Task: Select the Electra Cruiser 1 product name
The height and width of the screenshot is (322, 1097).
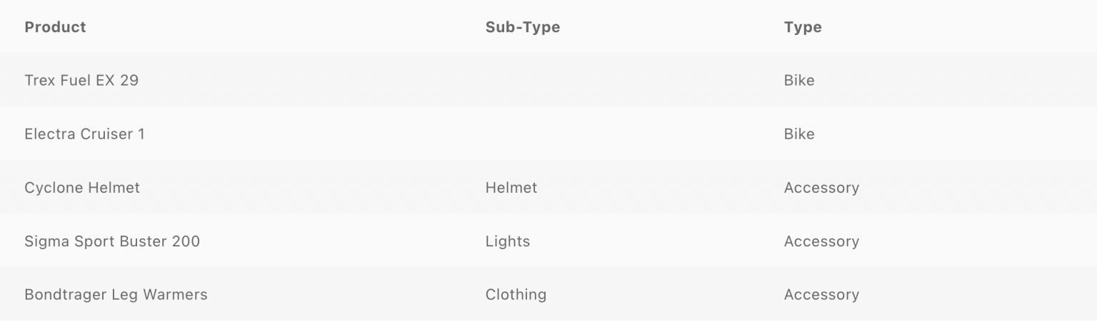Action: pos(84,134)
